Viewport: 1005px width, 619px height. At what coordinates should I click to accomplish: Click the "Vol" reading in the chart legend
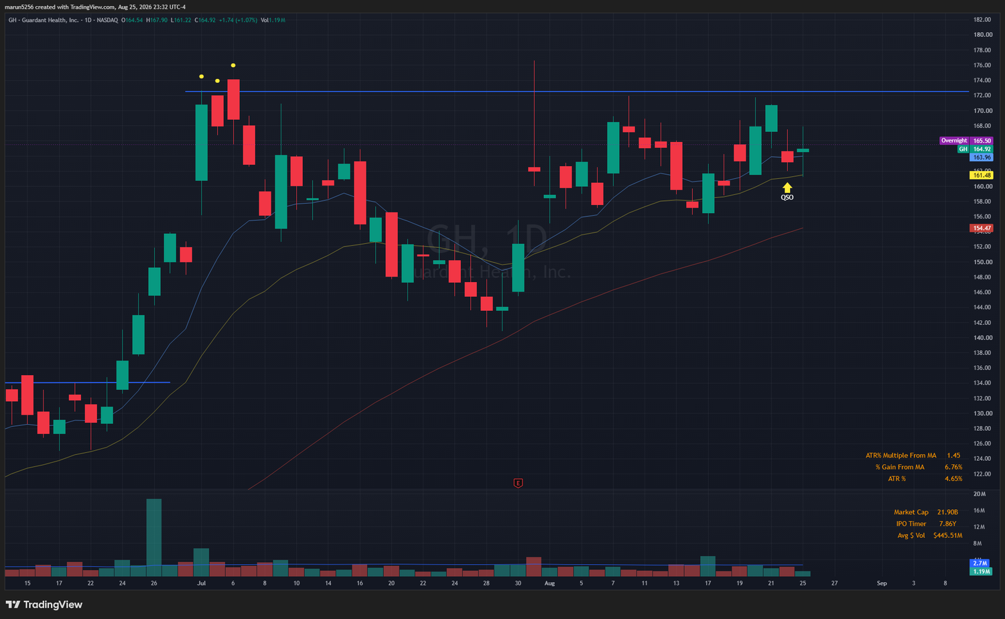coord(273,20)
